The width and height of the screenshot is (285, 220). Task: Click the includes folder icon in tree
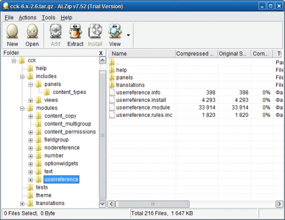coord(30,76)
